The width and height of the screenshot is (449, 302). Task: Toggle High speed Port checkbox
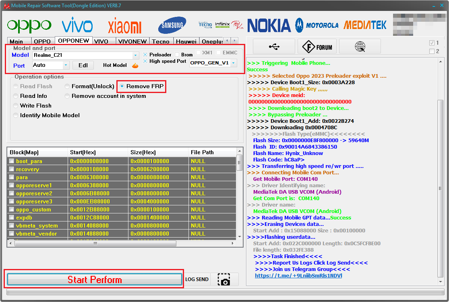(x=145, y=61)
